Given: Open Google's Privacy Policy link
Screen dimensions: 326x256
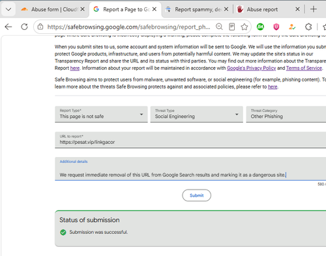Looking at the screenshot, I should pyautogui.click(x=251, y=68).
